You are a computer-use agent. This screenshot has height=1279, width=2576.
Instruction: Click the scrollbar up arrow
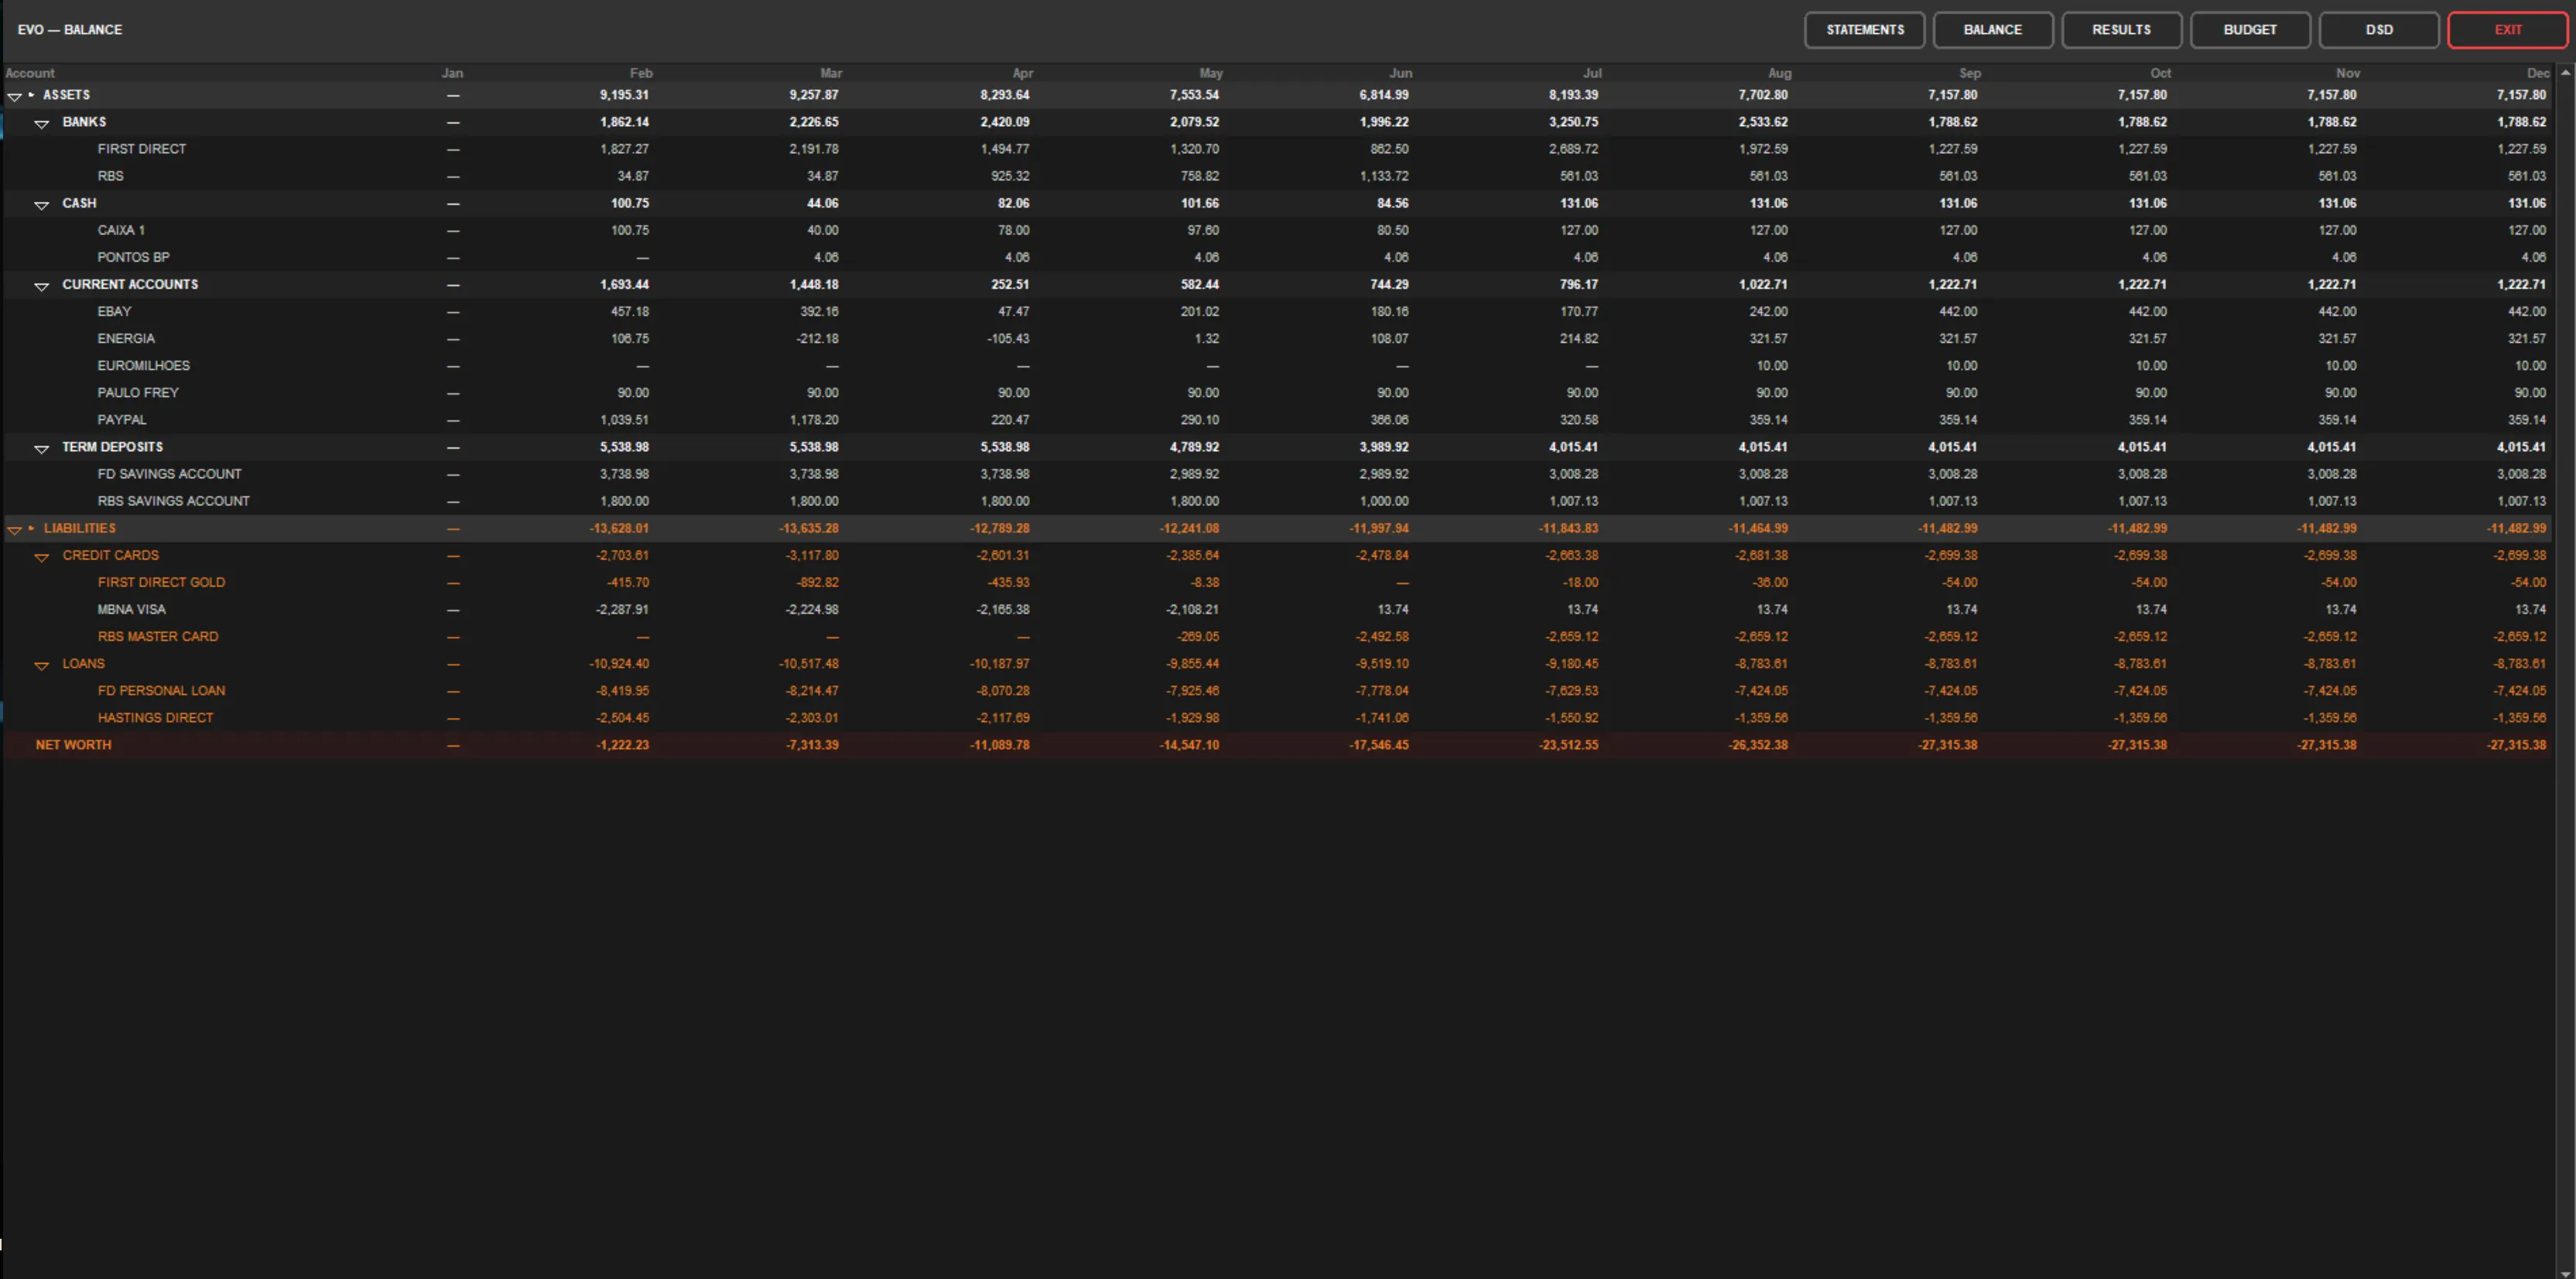pos(2566,73)
